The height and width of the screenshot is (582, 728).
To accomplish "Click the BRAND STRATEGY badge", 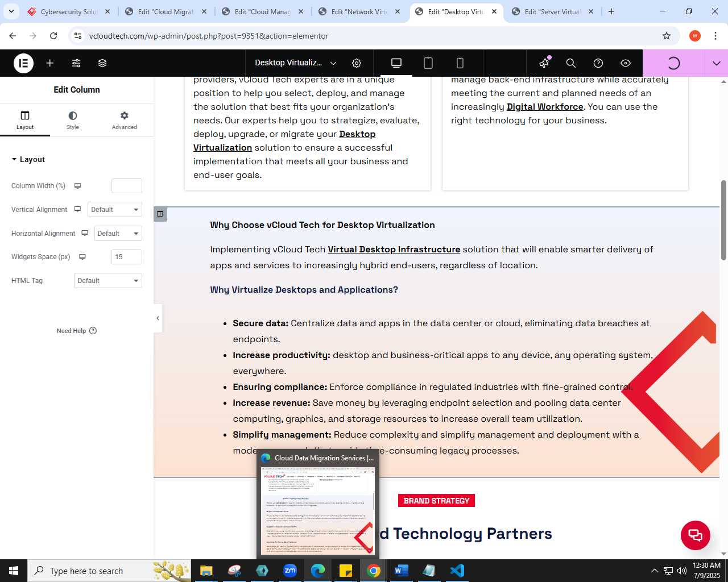I will pyautogui.click(x=436, y=501).
